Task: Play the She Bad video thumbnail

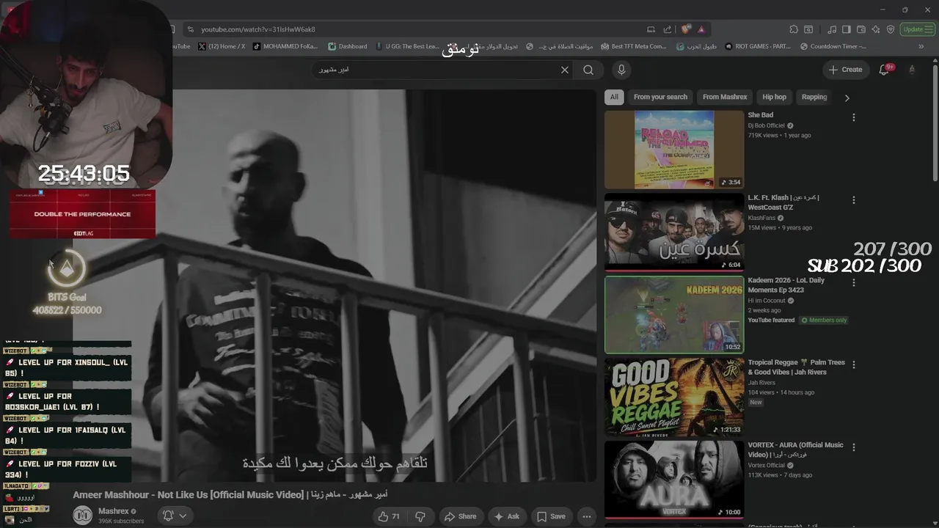Action: (674, 150)
